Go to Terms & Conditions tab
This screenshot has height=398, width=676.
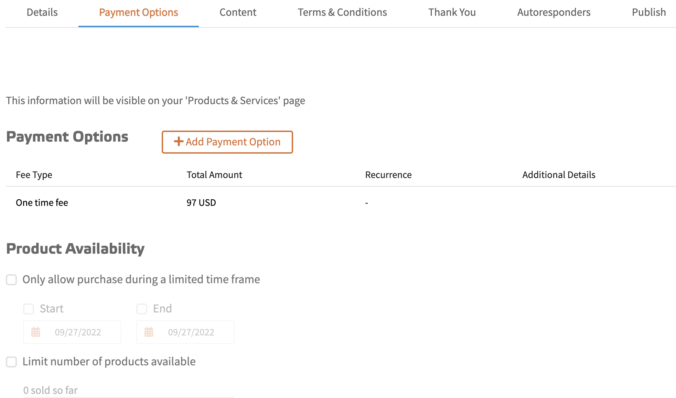click(x=342, y=12)
